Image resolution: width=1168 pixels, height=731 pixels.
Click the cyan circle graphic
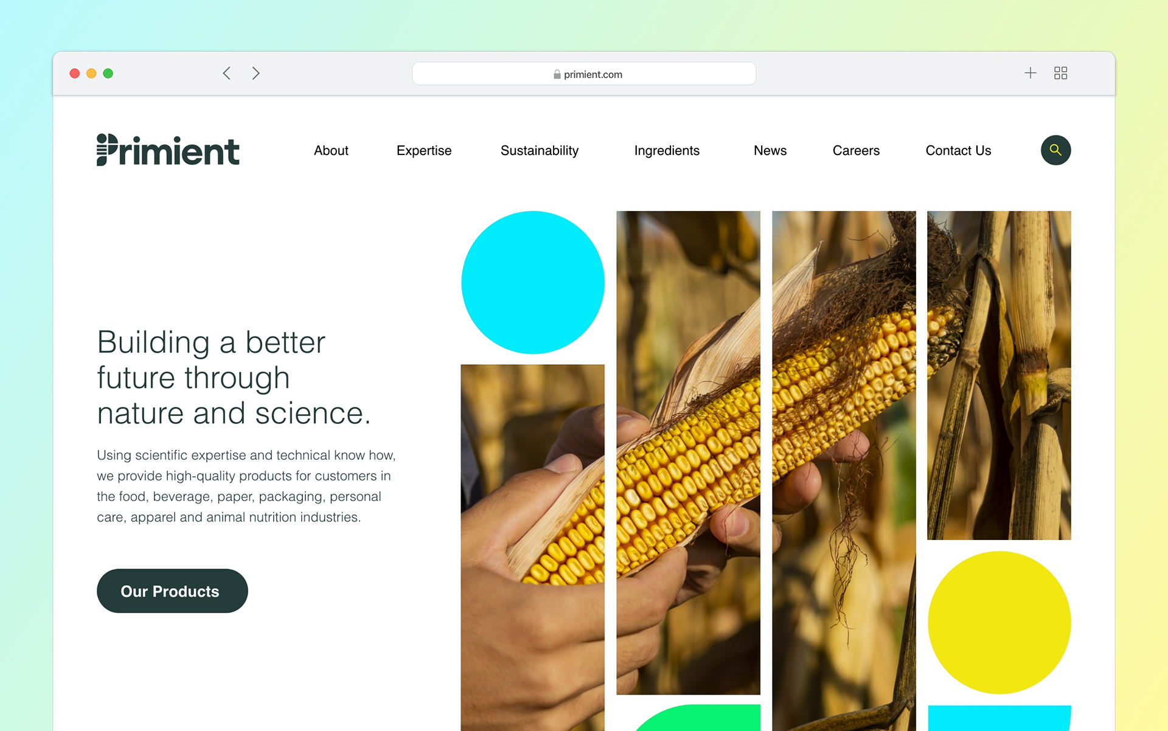tap(533, 282)
